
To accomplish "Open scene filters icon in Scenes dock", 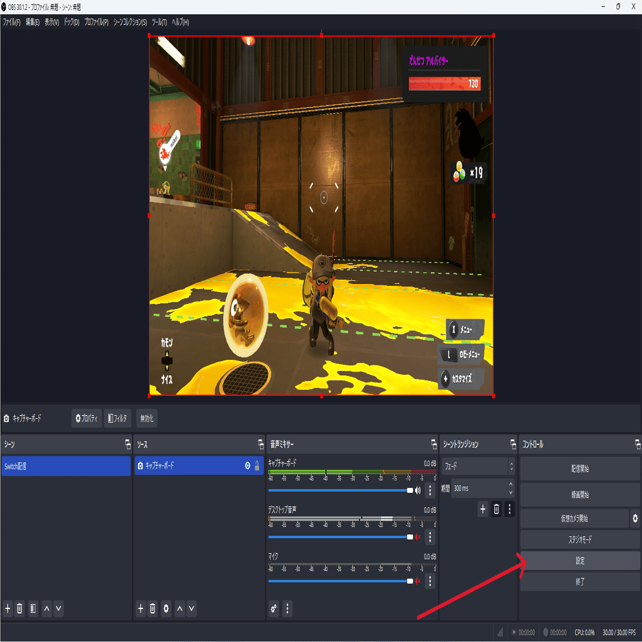I will [x=33, y=608].
